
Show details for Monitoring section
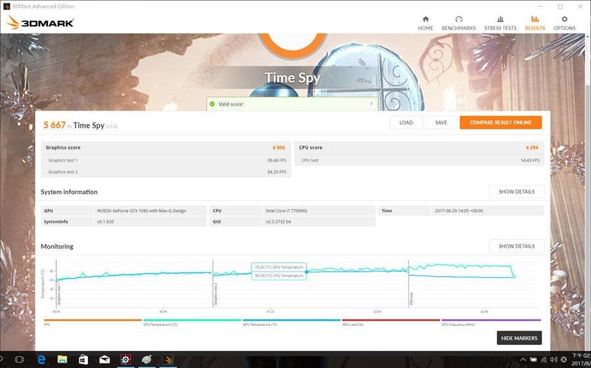(516, 246)
